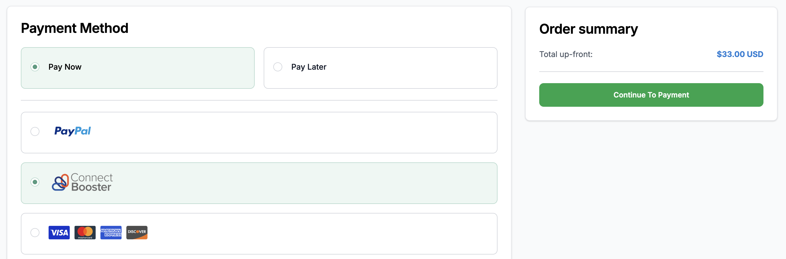Screen dimensions: 786x259
Task: Click the PayPal logo
Action: pos(73,131)
